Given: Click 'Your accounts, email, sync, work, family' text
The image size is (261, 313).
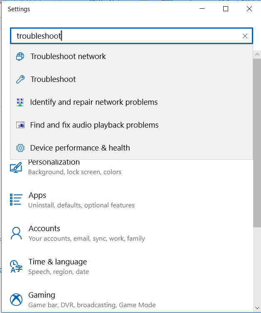Looking at the screenshot, I should (86, 239).
